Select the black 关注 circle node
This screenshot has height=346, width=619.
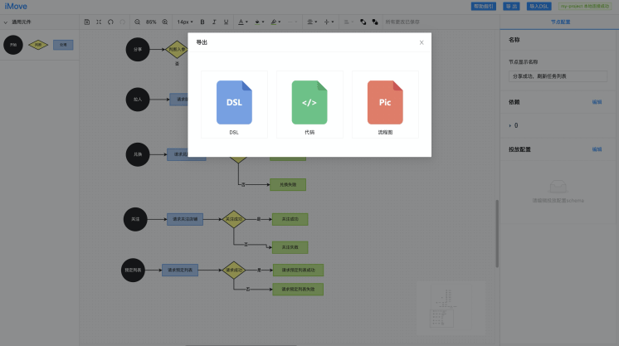pos(135,219)
